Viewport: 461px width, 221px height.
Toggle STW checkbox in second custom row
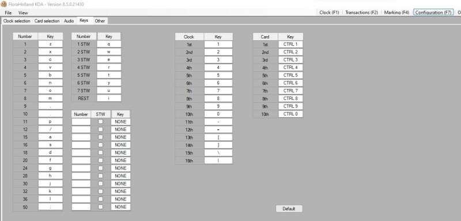(100, 129)
